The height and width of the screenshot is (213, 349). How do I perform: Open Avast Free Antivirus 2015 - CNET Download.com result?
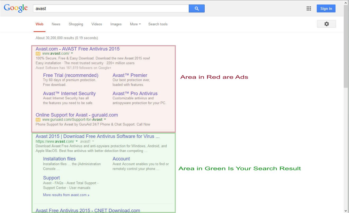click(x=88, y=211)
